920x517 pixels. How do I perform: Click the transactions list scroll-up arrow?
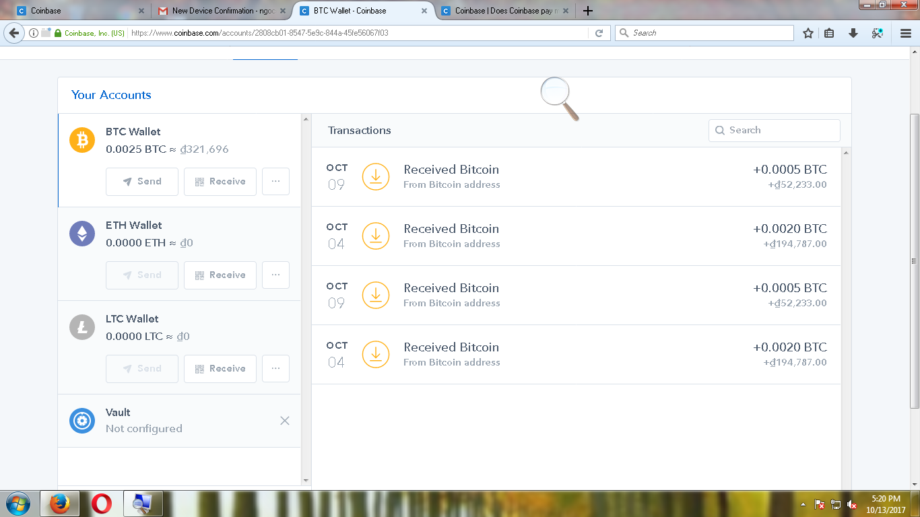tap(847, 153)
